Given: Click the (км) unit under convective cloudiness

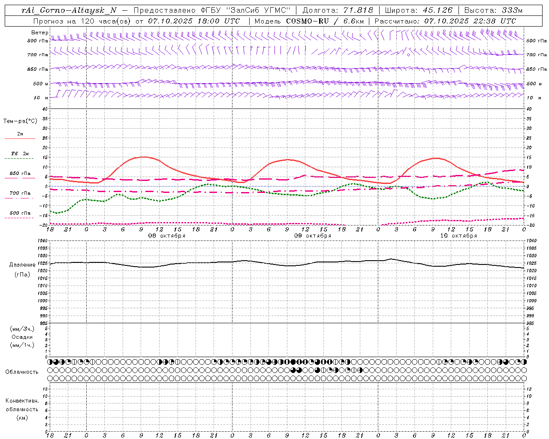Looking at the screenshot, I should tap(22, 418).
